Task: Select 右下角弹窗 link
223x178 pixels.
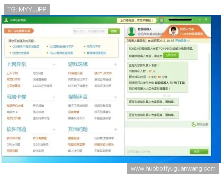Action: coord(40,138)
